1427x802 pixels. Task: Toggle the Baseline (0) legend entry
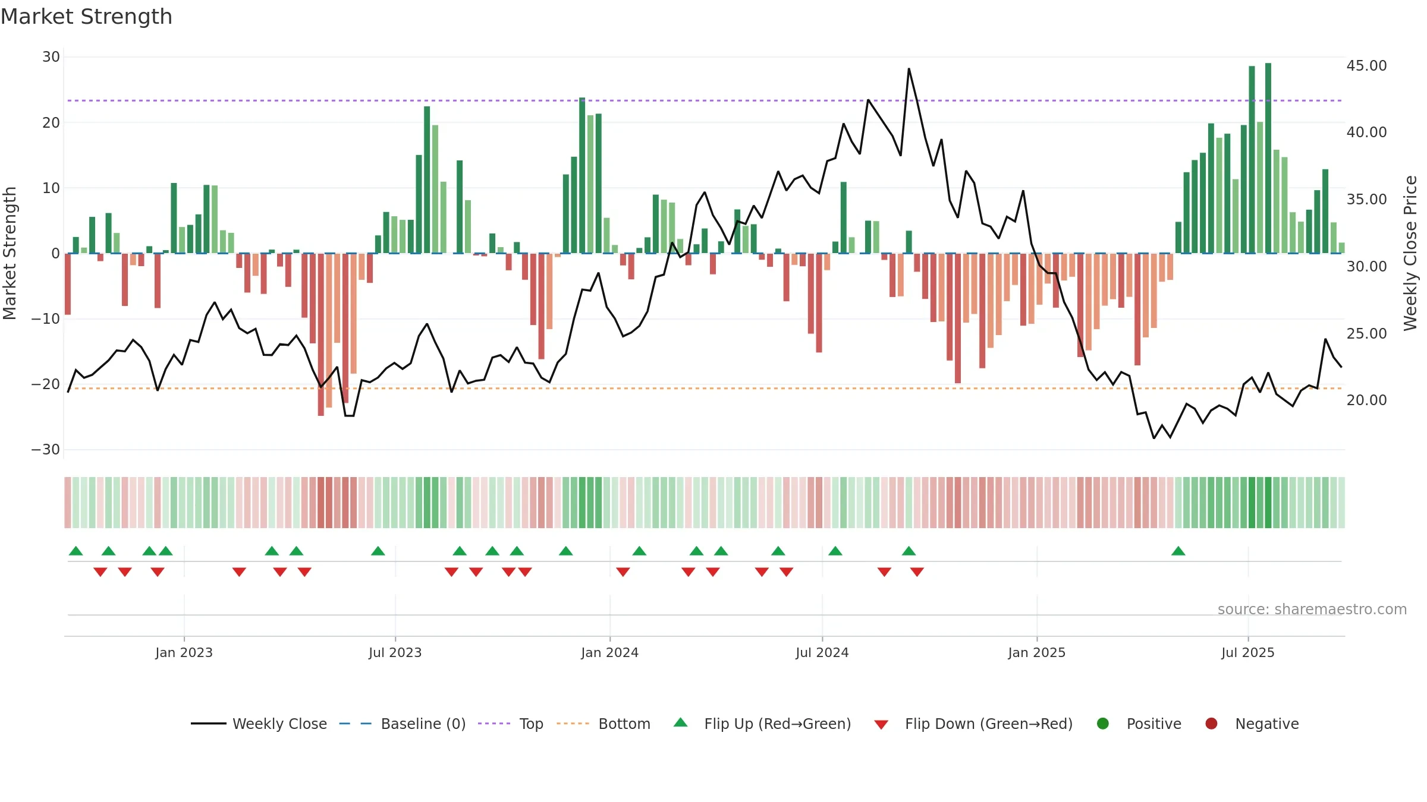pyautogui.click(x=402, y=724)
